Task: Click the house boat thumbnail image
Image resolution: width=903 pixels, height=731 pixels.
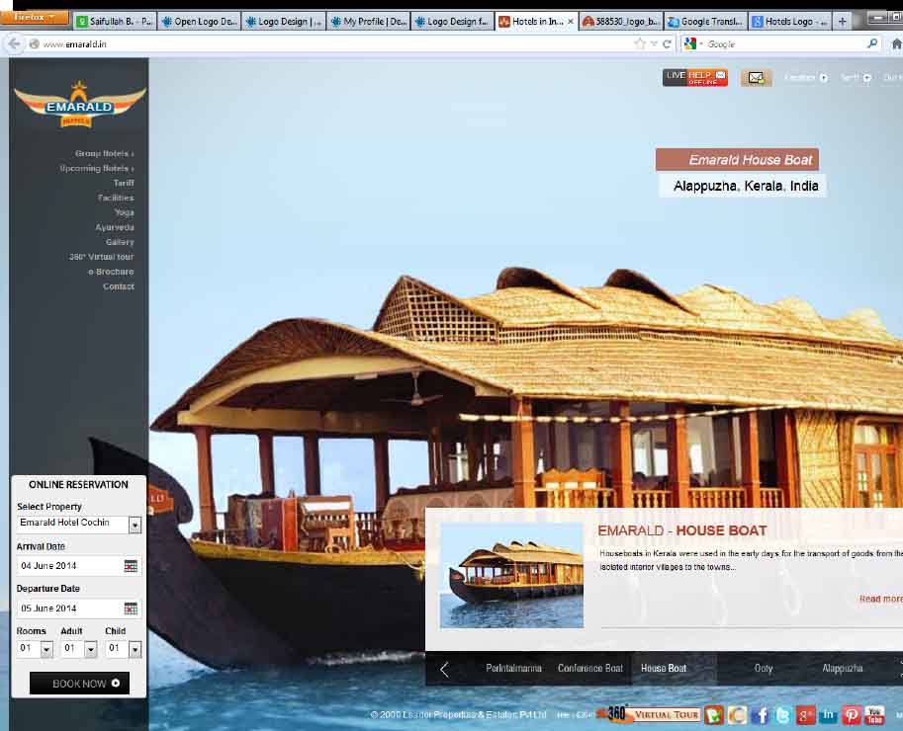Action: 511,575
